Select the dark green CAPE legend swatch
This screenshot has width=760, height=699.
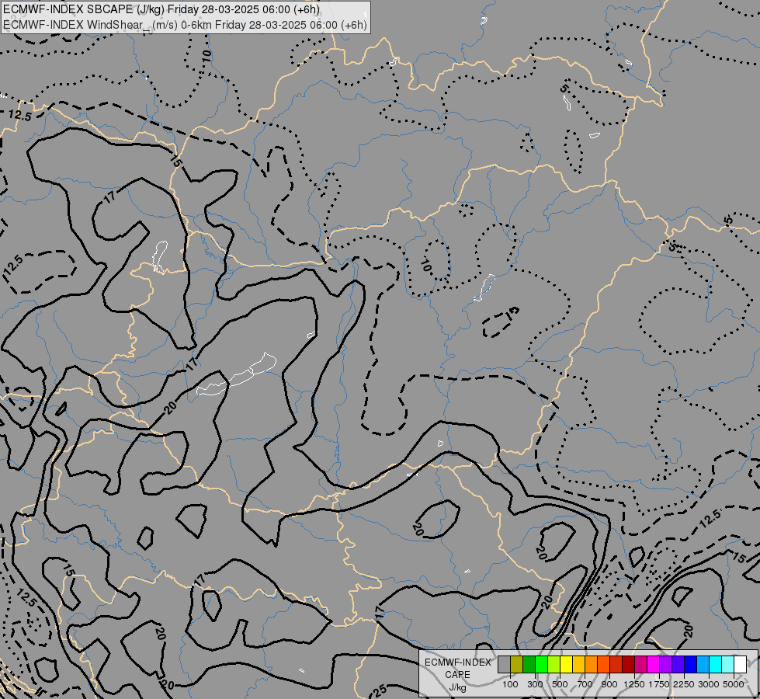(529, 665)
